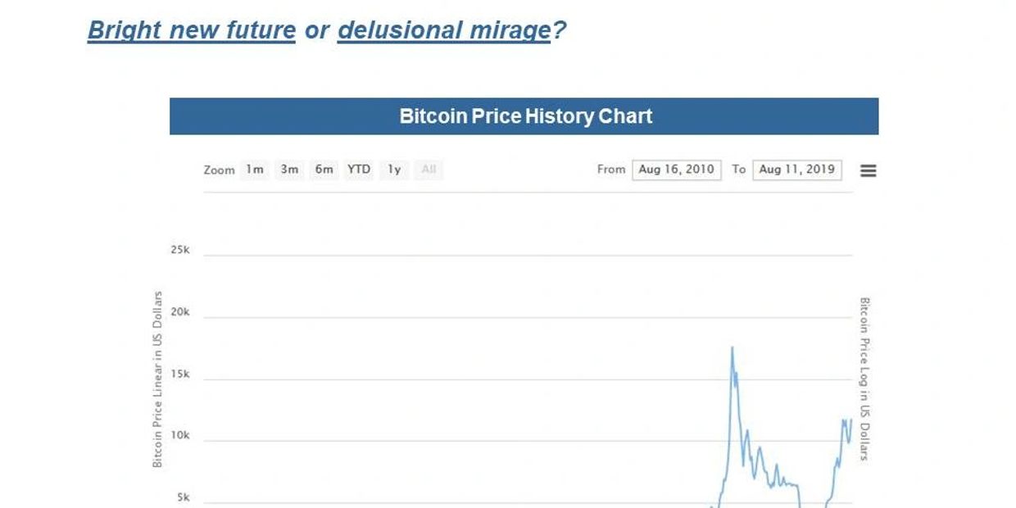Select the 20k axis tick label
1016x508 pixels.
(x=180, y=312)
